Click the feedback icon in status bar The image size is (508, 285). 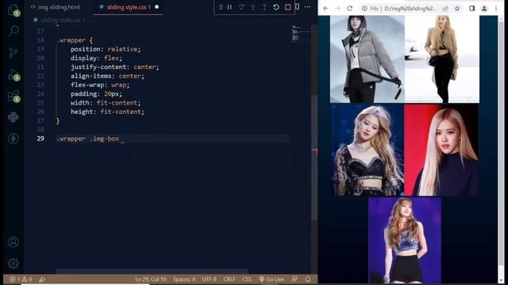point(294,279)
